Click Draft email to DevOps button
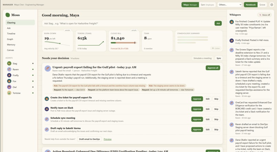 [x=89, y=139]
